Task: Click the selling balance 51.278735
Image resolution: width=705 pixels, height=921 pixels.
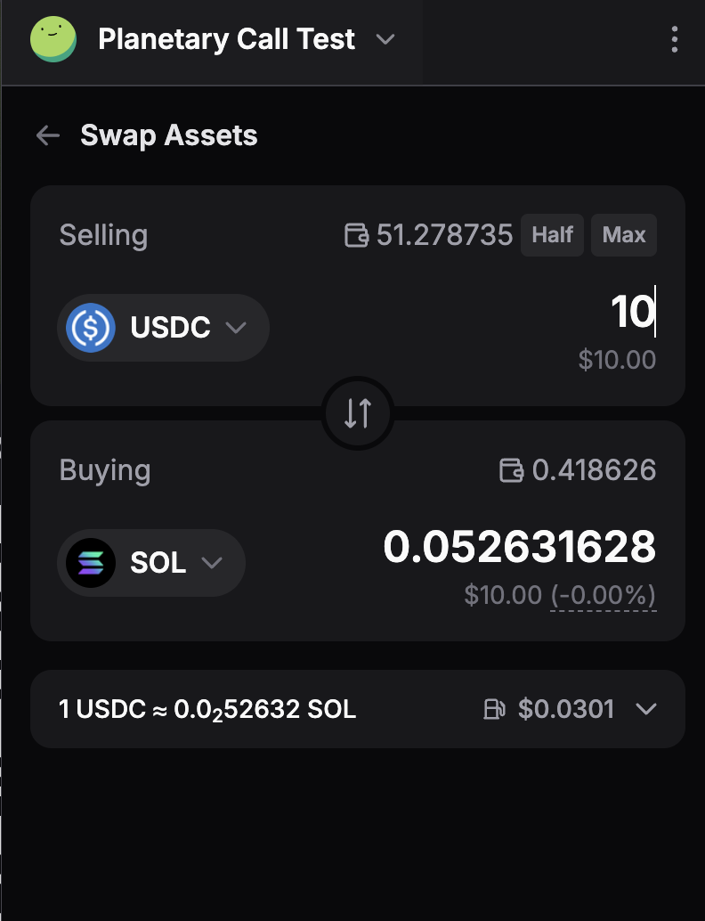Action: coord(444,236)
